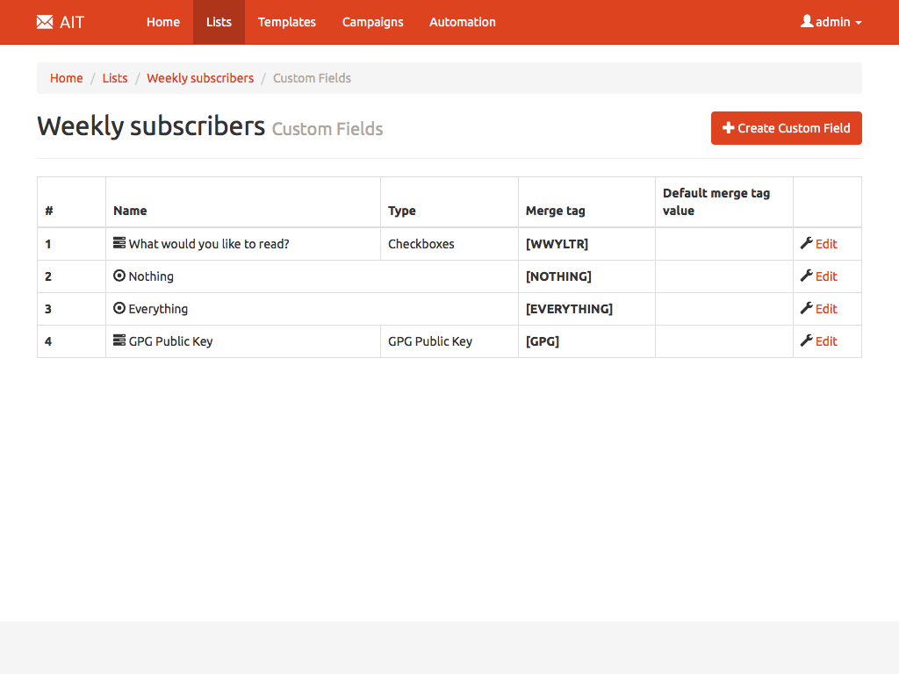This screenshot has width=899, height=674.
Task: Go to the Campaigns section
Action: [x=372, y=22]
